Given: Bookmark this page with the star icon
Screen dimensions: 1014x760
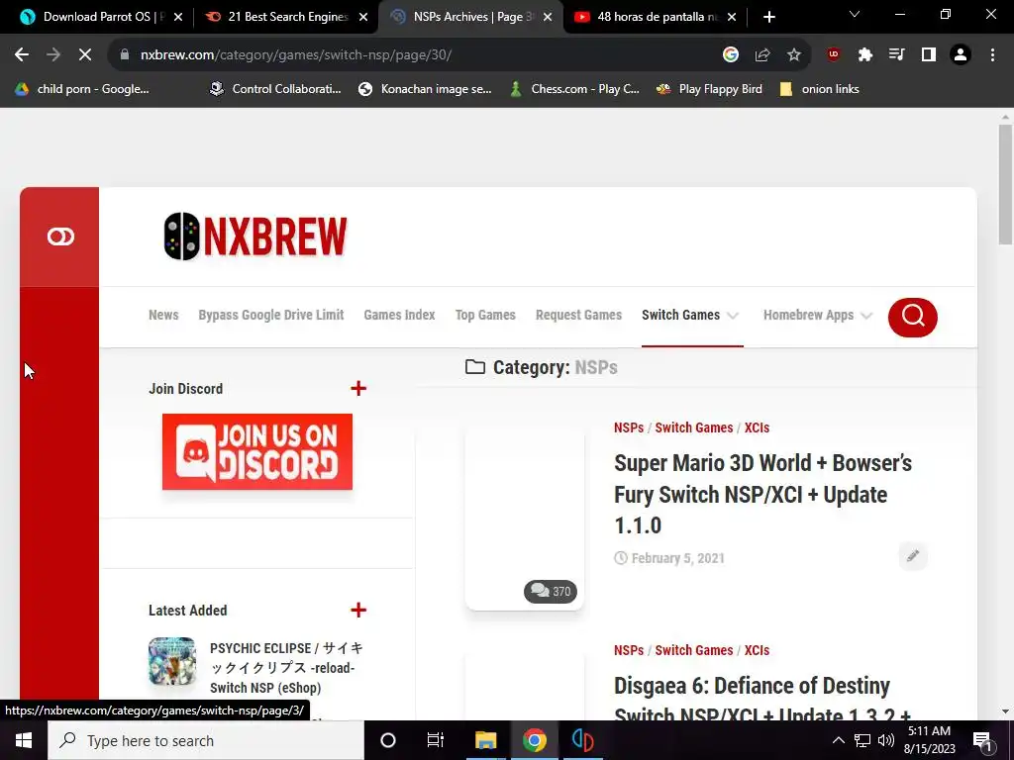Looking at the screenshot, I should coord(794,55).
